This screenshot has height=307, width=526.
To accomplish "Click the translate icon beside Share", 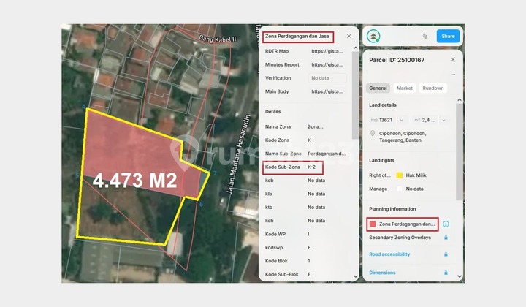I will pyautogui.click(x=424, y=36).
